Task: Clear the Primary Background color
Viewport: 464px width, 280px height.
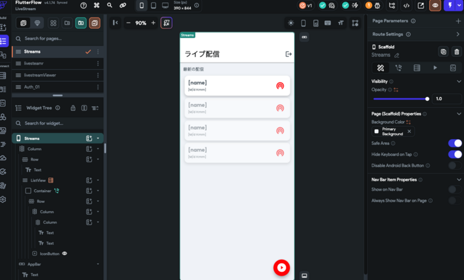Action: tap(409, 131)
